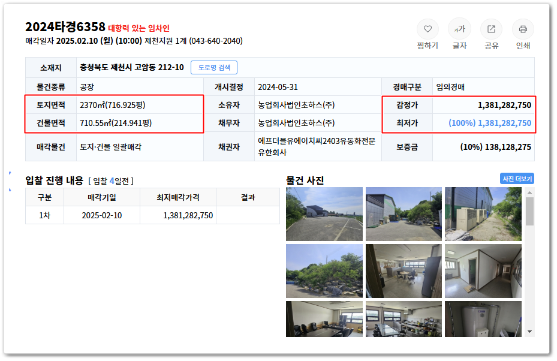This screenshot has height=361, width=557.
Task: Click the photo gallery scrollbar up arrow
Action: pos(529,192)
